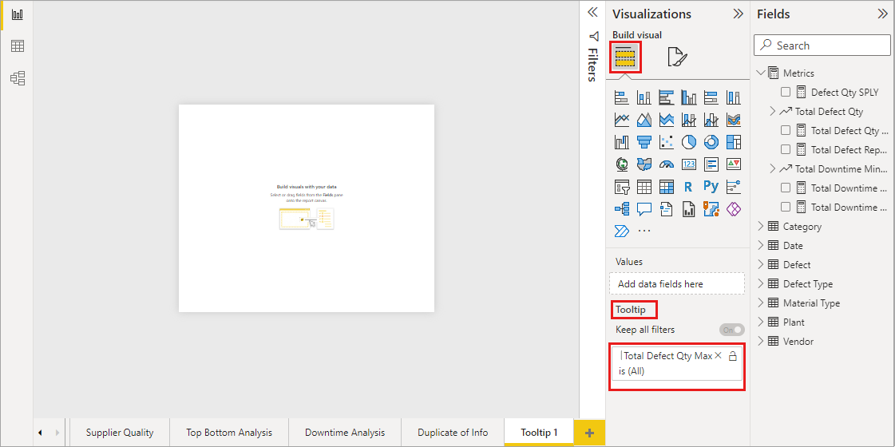Insert a stacked bar chart visual
895x447 pixels.
[x=622, y=97]
